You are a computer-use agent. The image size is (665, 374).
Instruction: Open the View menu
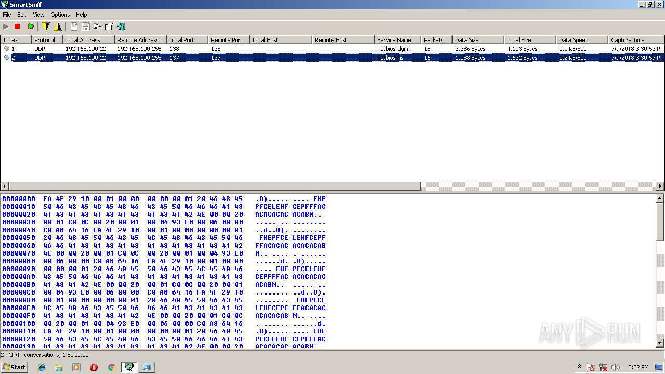[38, 15]
